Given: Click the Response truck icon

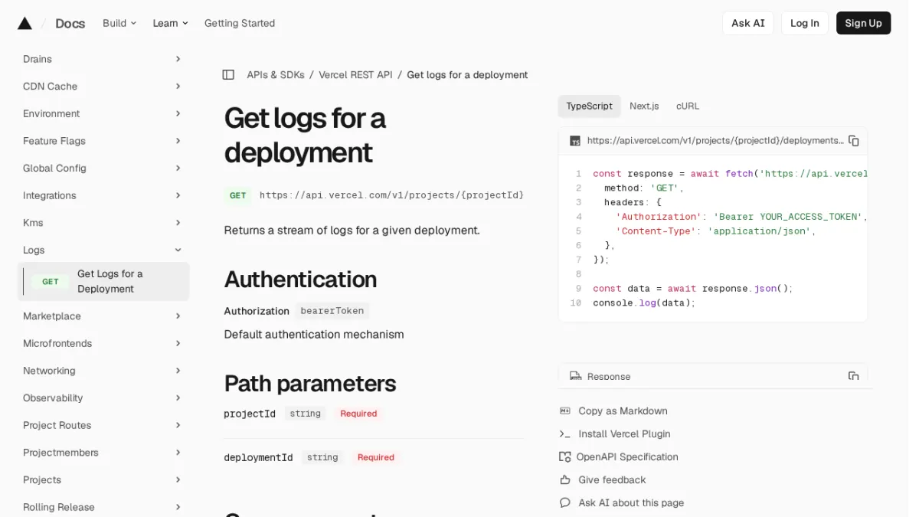Looking at the screenshot, I should tap(575, 376).
